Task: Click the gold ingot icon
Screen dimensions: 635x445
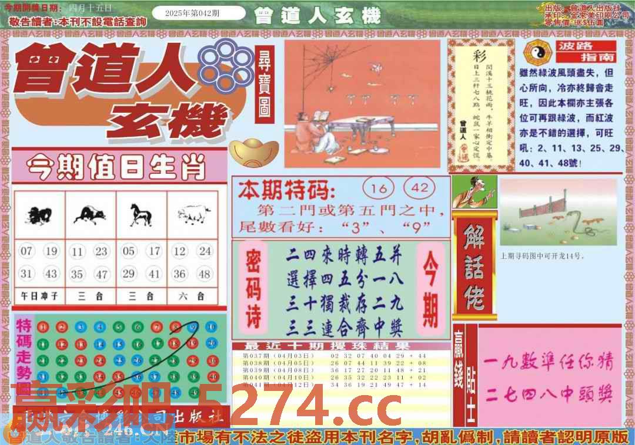Action: 254,153
